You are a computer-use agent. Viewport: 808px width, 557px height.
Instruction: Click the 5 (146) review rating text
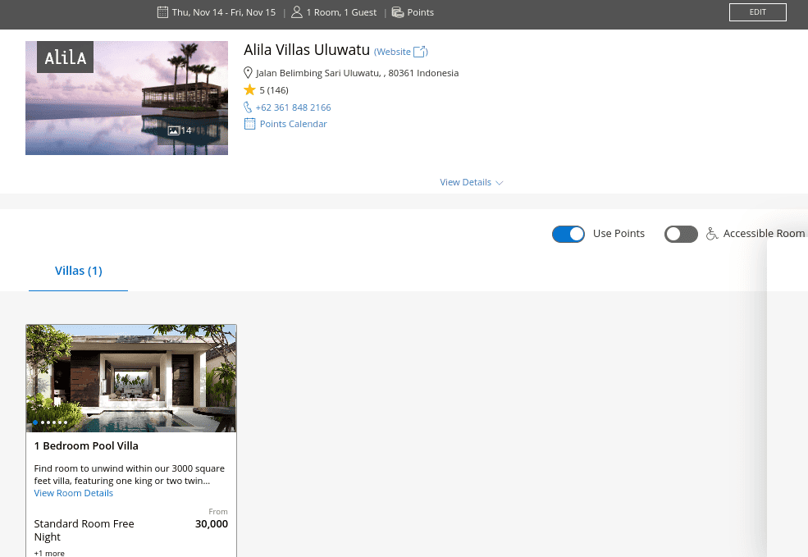[274, 90]
